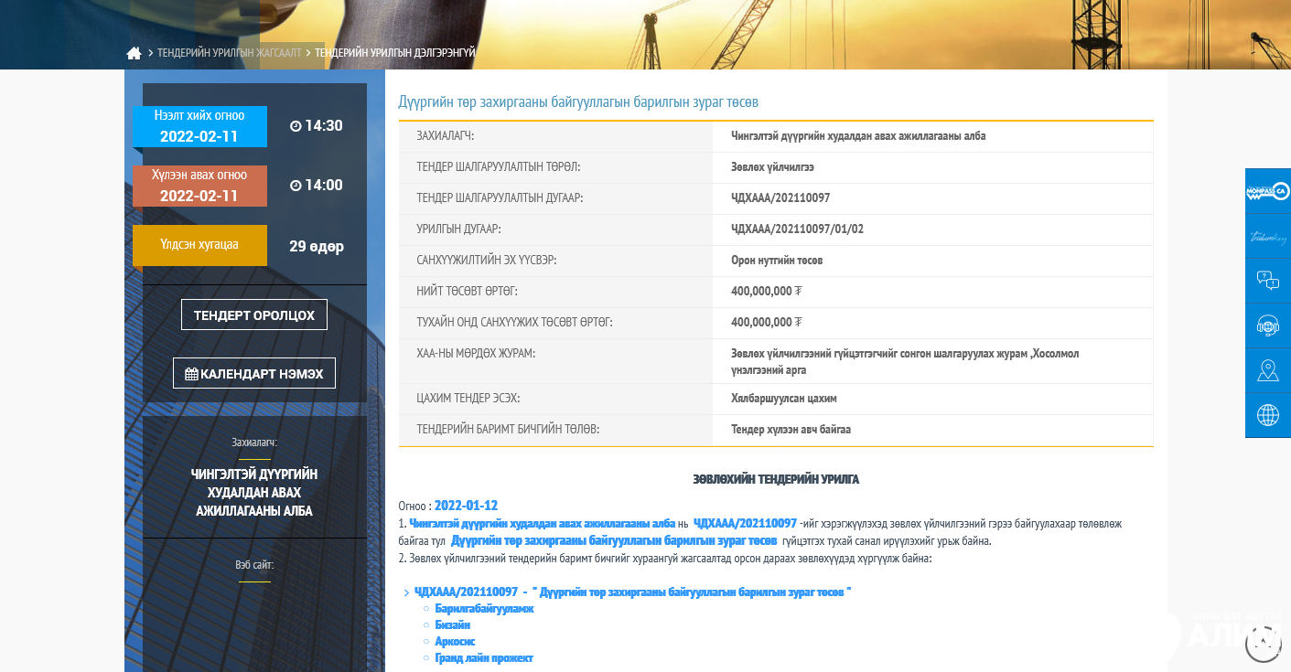Click the Хүлээн авах огноо date box

coord(199,186)
